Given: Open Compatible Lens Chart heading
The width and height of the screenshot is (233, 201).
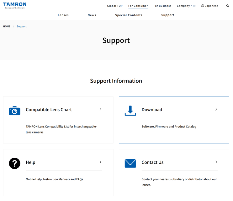Looking at the screenshot, I should pyautogui.click(x=49, y=110).
